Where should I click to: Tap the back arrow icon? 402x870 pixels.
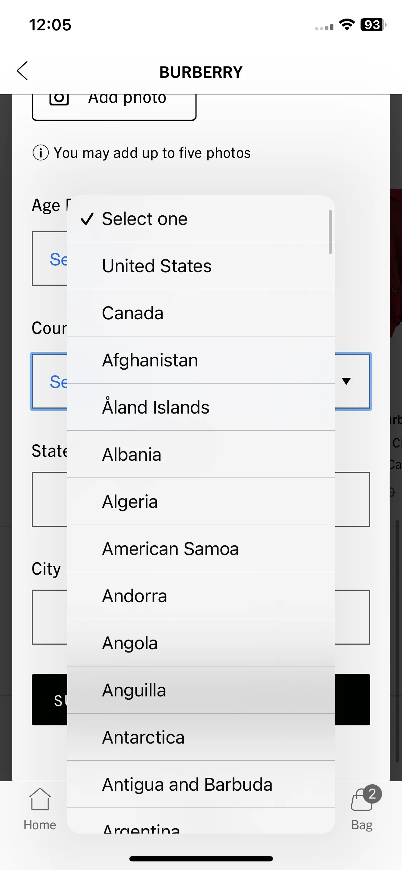pyautogui.click(x=22, y=71)
